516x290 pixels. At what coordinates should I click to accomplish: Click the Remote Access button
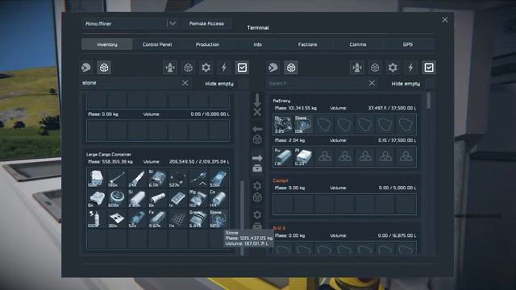206,23
